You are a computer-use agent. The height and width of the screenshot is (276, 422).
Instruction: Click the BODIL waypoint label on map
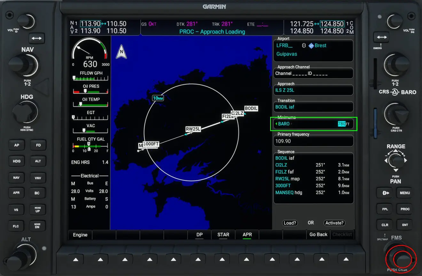click(x=251, y=108)
